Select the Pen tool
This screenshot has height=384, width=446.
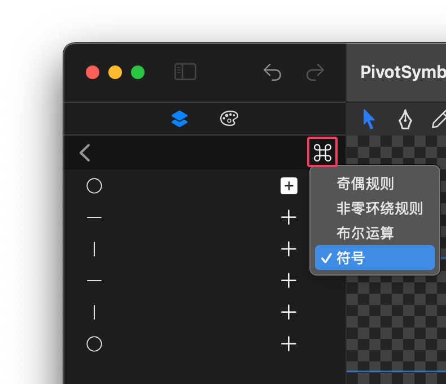pyautogui.click(x=405, y=120)
